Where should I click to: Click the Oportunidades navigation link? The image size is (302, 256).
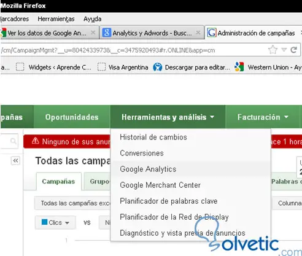[x=72, y=117]
